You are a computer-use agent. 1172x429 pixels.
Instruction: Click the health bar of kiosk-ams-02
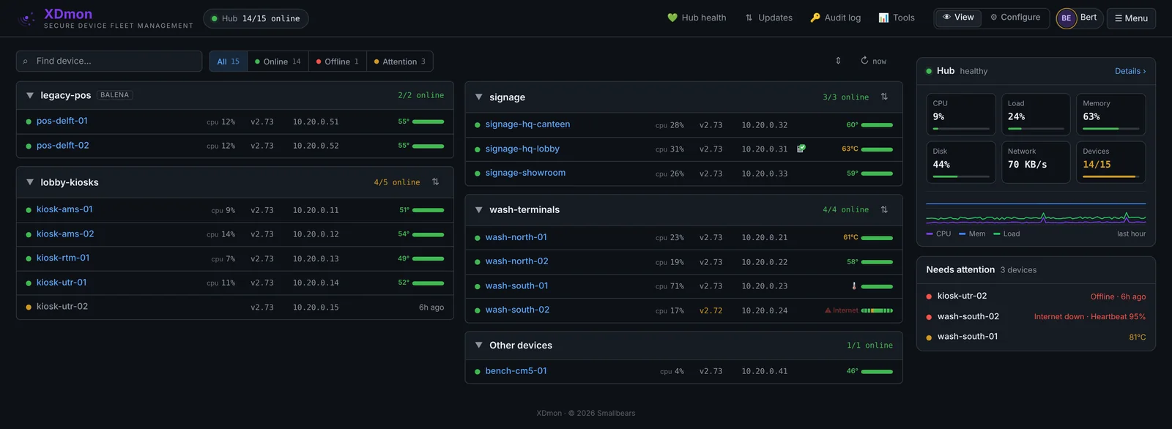429,234
